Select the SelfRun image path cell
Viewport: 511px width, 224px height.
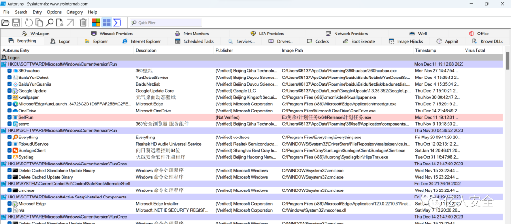click(327, 117)
